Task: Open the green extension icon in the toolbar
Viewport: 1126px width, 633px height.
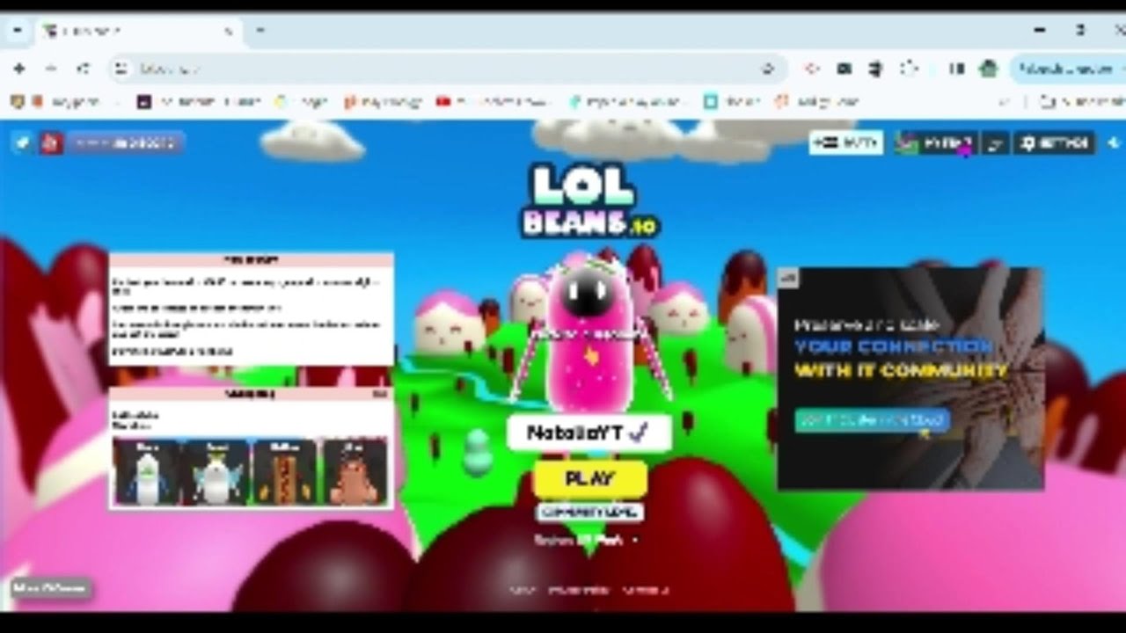Action: [x=989, y=68]
